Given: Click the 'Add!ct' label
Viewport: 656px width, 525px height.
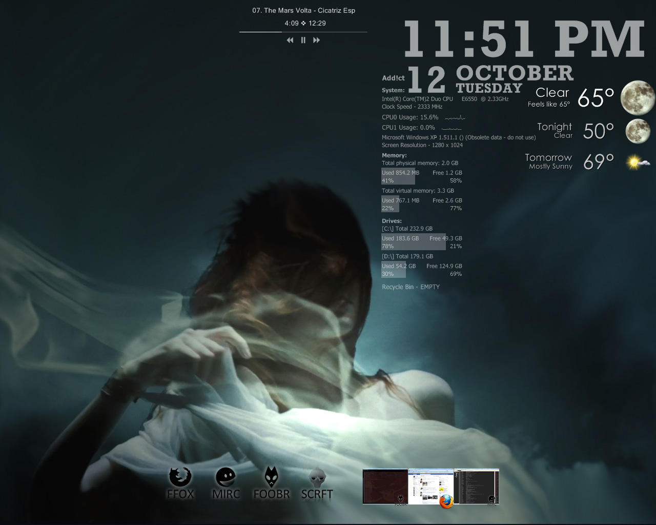Looking at the screenshot, I should tap(393, 78).
